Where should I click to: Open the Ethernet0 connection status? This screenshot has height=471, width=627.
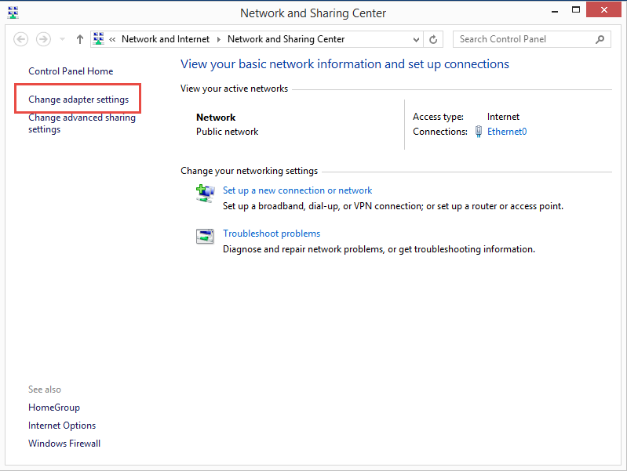pyautogui.click(x=507, y=132)
